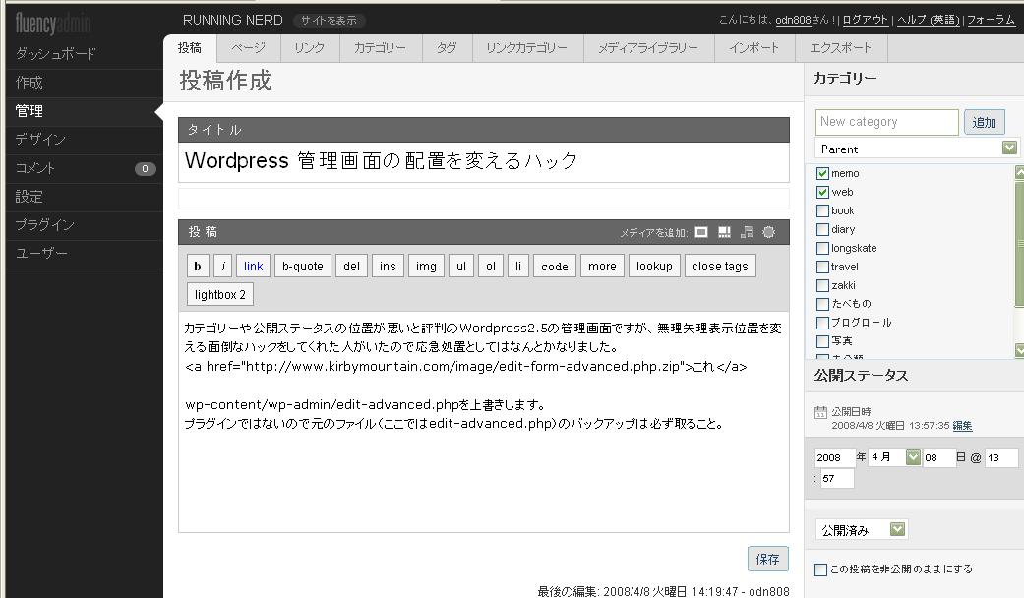The width and height of the screenshot is (1024, 598).
Task: Click the lookup button
Action: (x=654, y=267)
